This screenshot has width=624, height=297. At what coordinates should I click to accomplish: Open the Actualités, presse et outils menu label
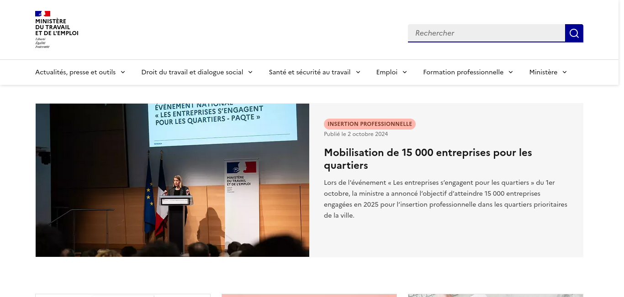click(75, 72)
